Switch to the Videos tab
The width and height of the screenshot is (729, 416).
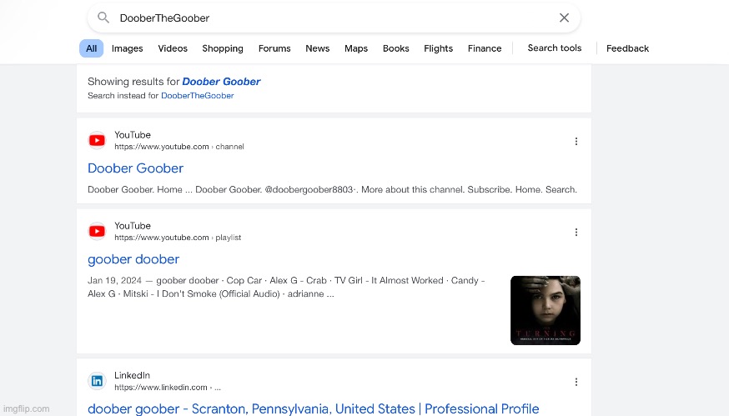[173, 48]
